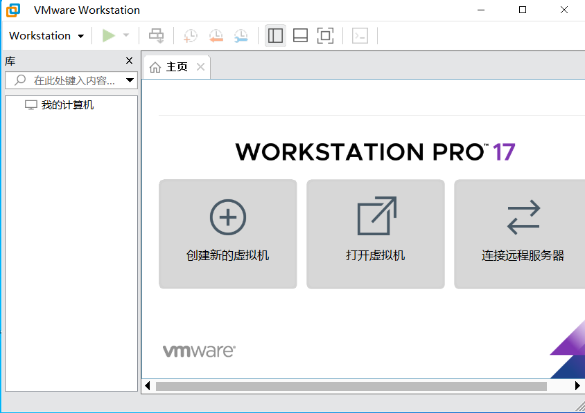Minimize the VMware Workstation window
This screenshot has width=585, height=413.
point(481,10)
